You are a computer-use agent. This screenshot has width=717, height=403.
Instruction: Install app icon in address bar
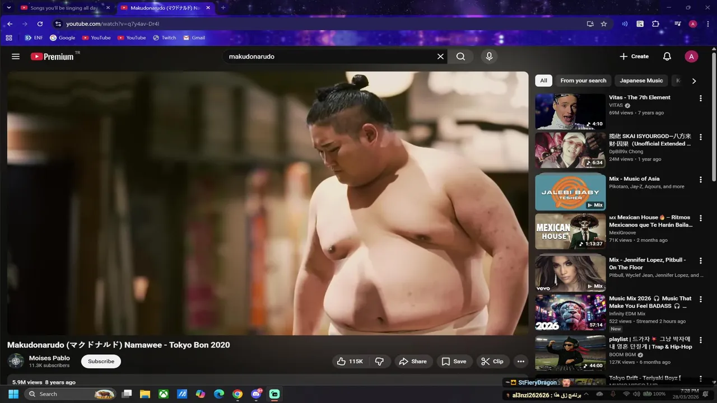point(590,24)
